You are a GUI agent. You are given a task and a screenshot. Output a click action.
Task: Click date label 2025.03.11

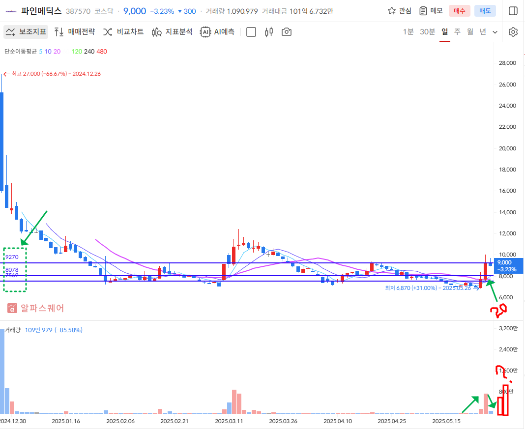pos(229,421)
